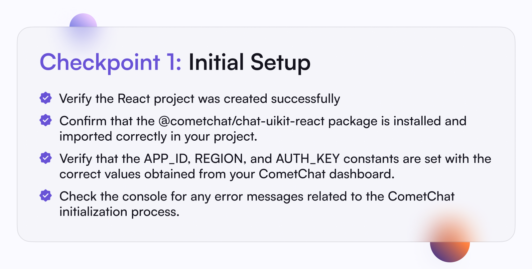The image size is (532, 269).
Task: Select the '@cometchat/chat-uikit-react' package name
Action: 241,121
